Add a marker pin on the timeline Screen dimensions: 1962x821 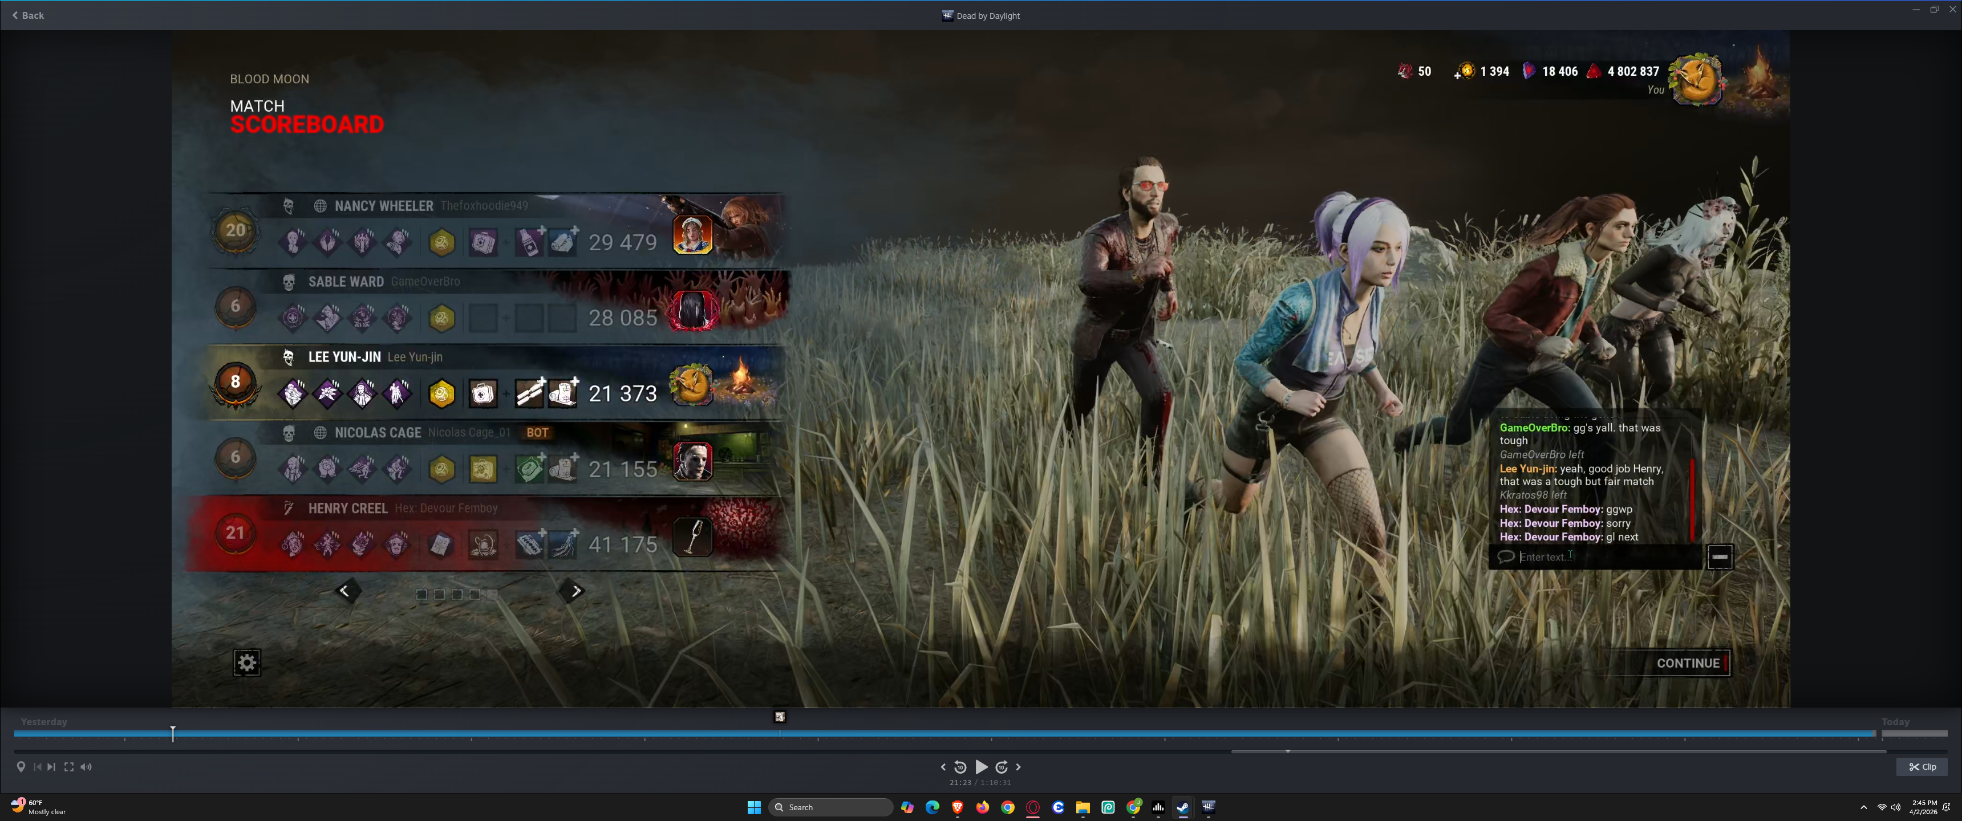point(21,767)
